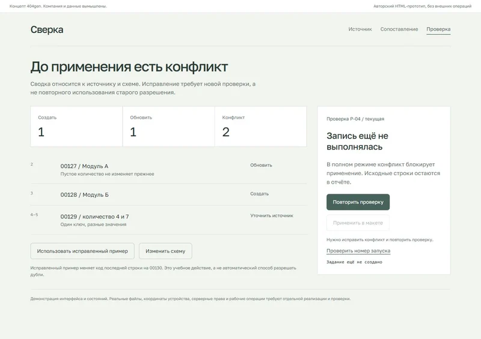The width and height of the screenshot is (481, 339).
Task: Click the text Нужно исправить конфликт и повторить проверку
Action: coord(380,240)
